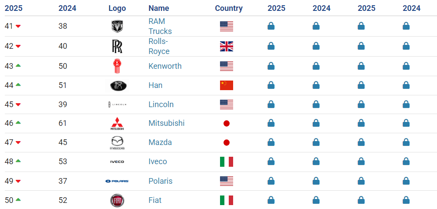Open the Han brand link
The image size is (437, 209).
point(155,85)
